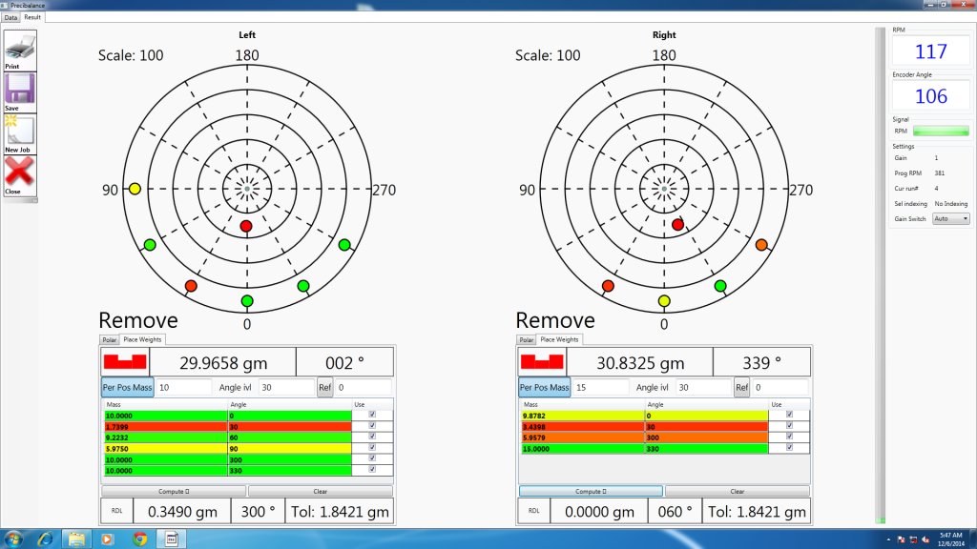
Task: Click the Print icon in left sidebar
Action: coord(20,48)
